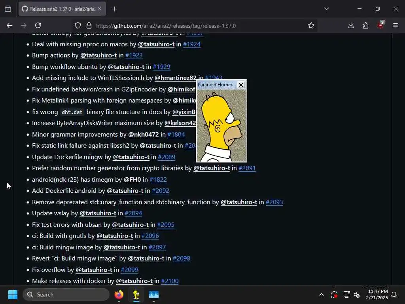Viewport: 405px width, 304px height.
Task: Select the Release aria2 1.37.0 tab
Action: [62, 9]
